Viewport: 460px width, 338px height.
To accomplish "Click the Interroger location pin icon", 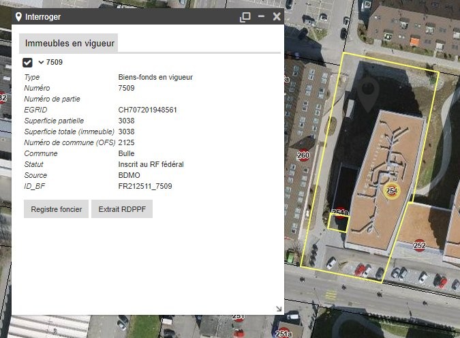I will (x=18, y=16).
